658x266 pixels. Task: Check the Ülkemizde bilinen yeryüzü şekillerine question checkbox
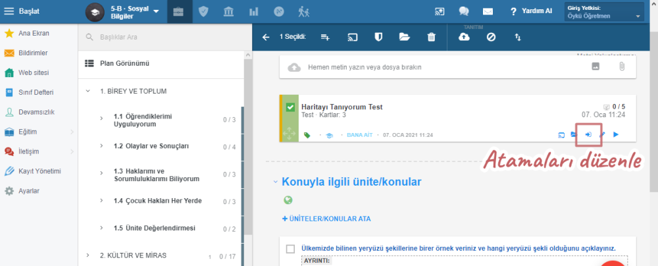pos(290,249)
